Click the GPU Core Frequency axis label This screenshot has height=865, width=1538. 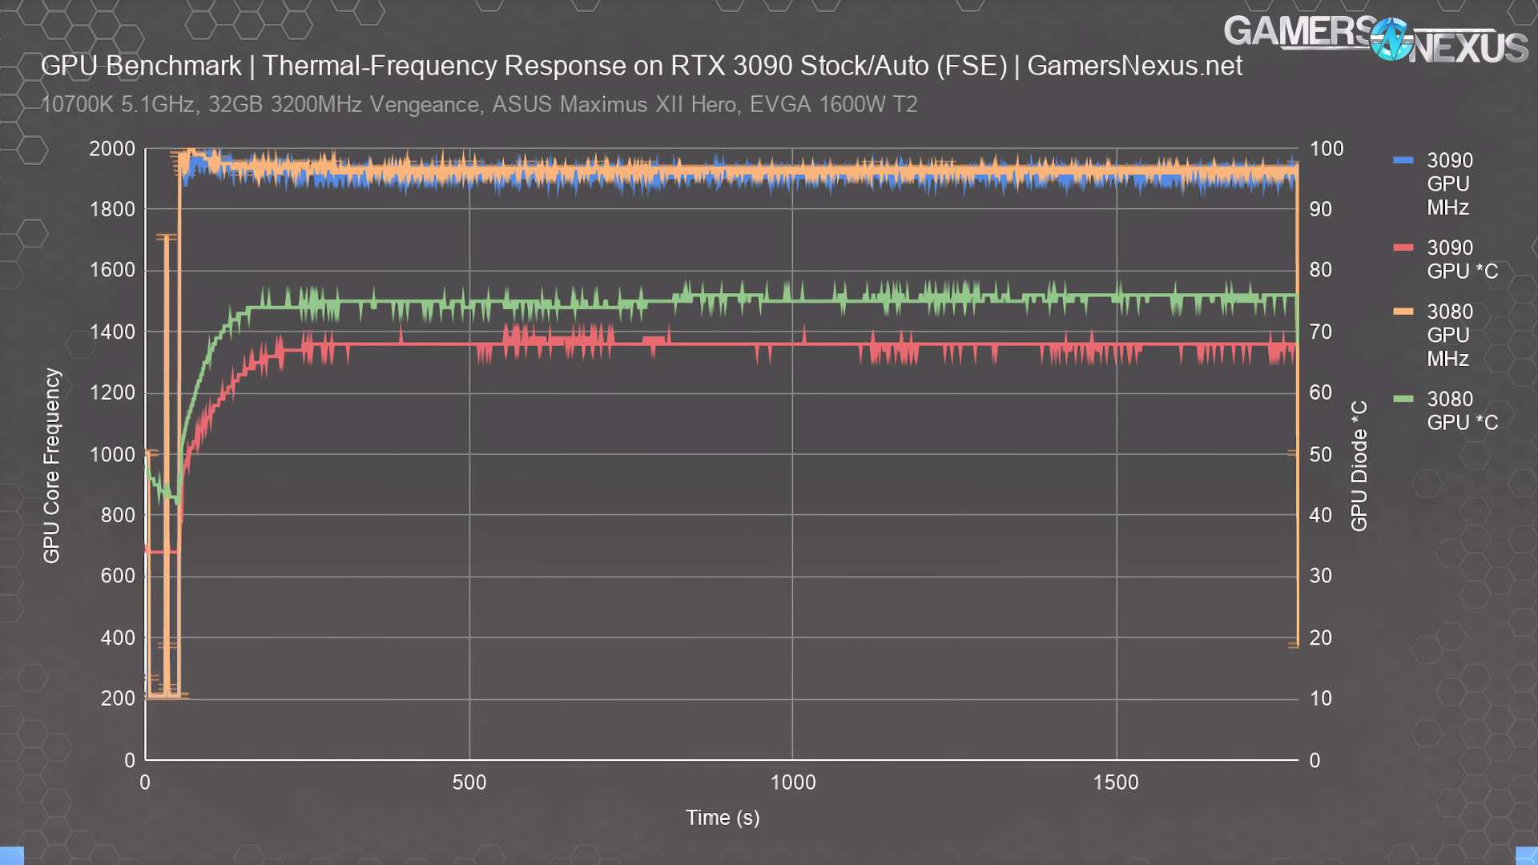(51, 465)
